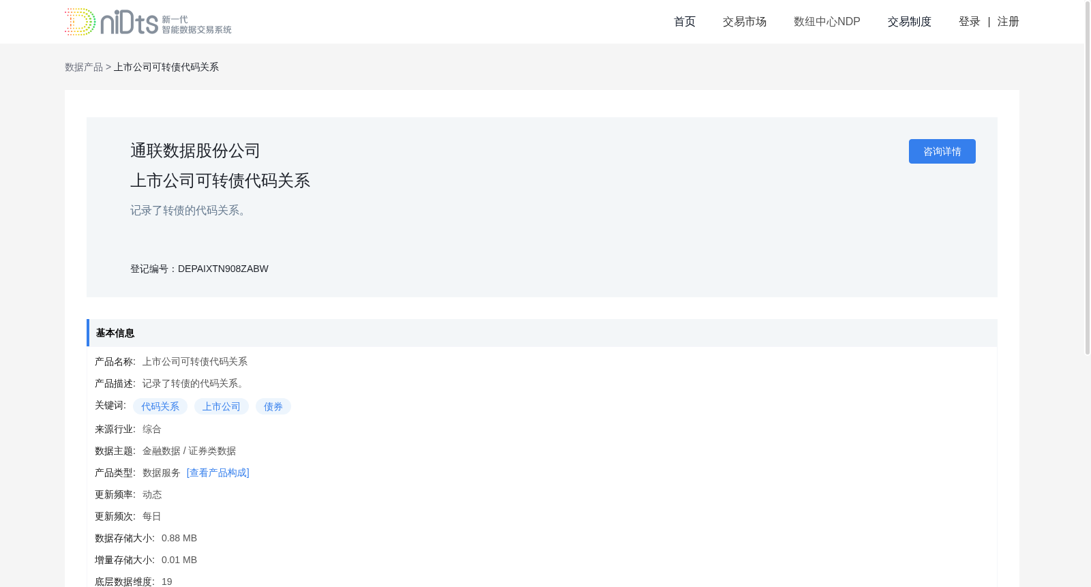
Task: Open the 首页 menu item
Action: coord(685,22)
